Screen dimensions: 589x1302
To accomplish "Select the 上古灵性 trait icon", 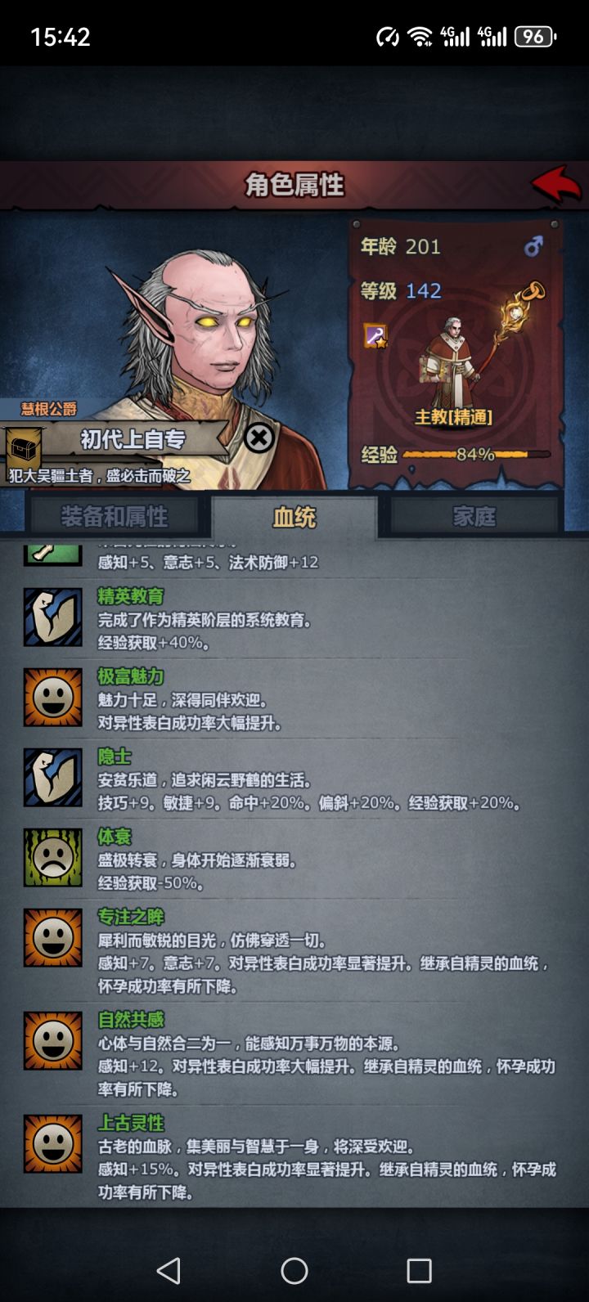I will [53, 1144].
